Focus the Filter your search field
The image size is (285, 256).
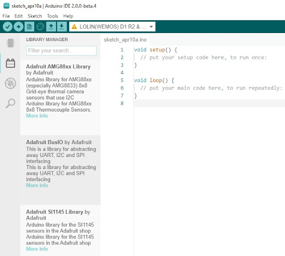61,50
